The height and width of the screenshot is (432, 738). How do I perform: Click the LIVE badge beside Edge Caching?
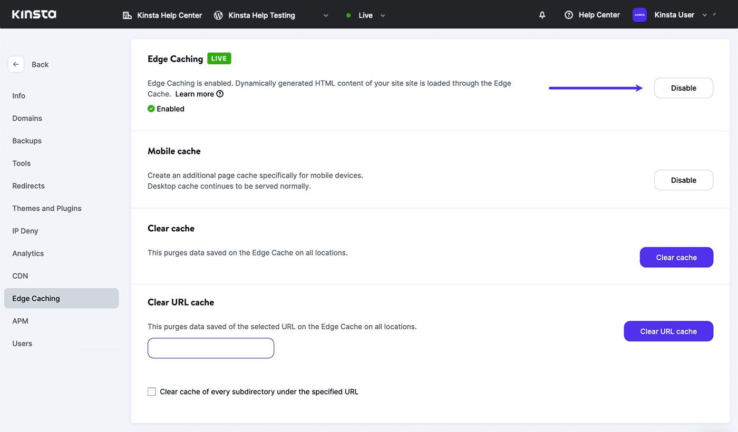[219, 58]
